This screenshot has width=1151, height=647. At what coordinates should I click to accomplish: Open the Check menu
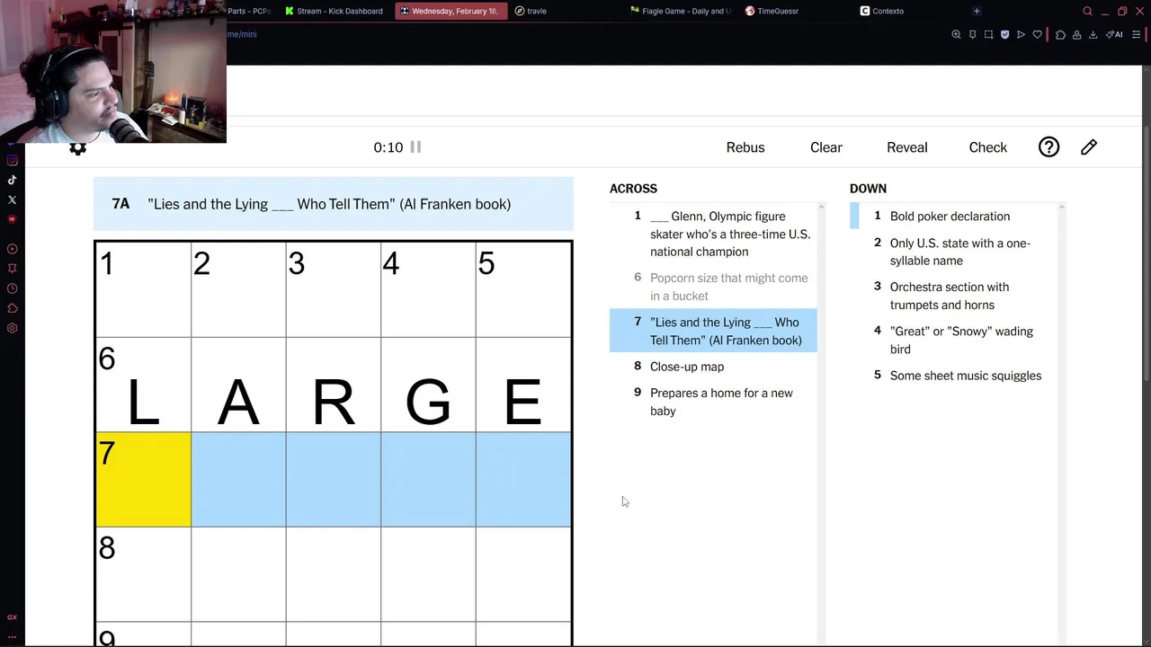click(x=987, y=147)
